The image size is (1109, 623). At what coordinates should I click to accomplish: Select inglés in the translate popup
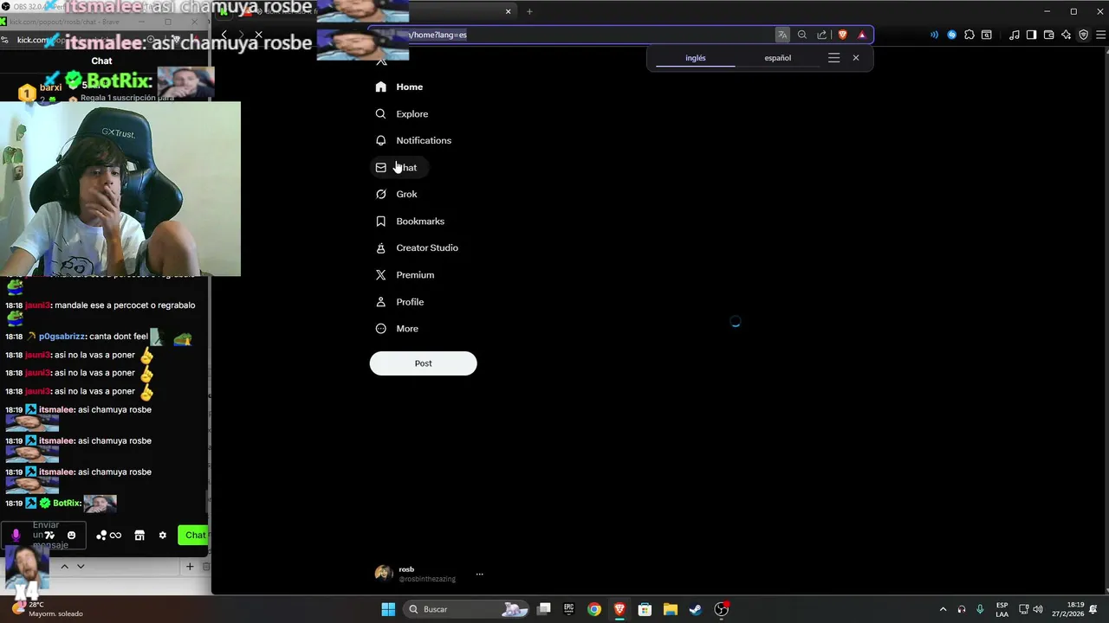pyautogui.click(x=696, y=58)
